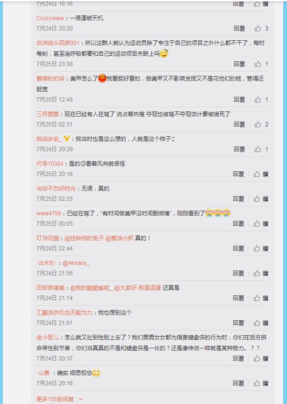Expand 更多105条回复 to load more replies
Screen dimensions: 287x404
[x=55, y=399]
